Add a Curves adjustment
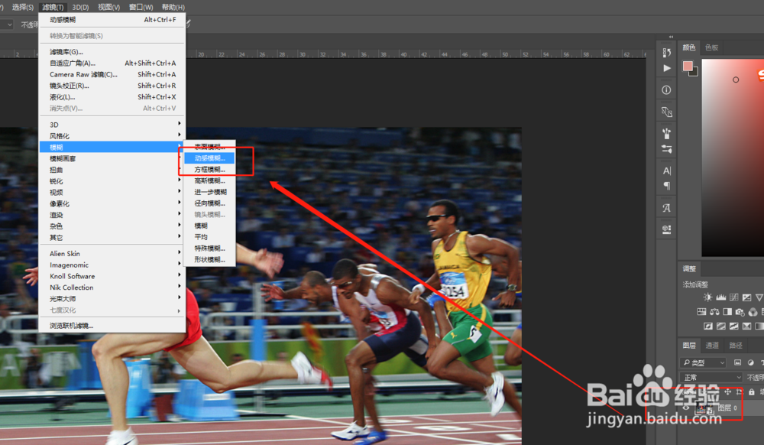The height and width of the screenshot is (445, 764). pos(733,297)
